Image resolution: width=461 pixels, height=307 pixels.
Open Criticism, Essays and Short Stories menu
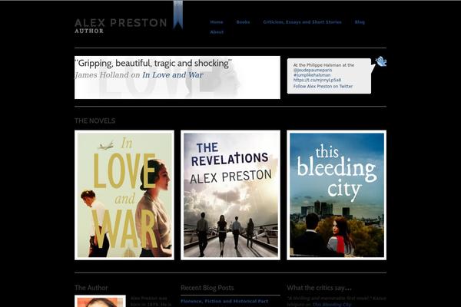(302, 22)
